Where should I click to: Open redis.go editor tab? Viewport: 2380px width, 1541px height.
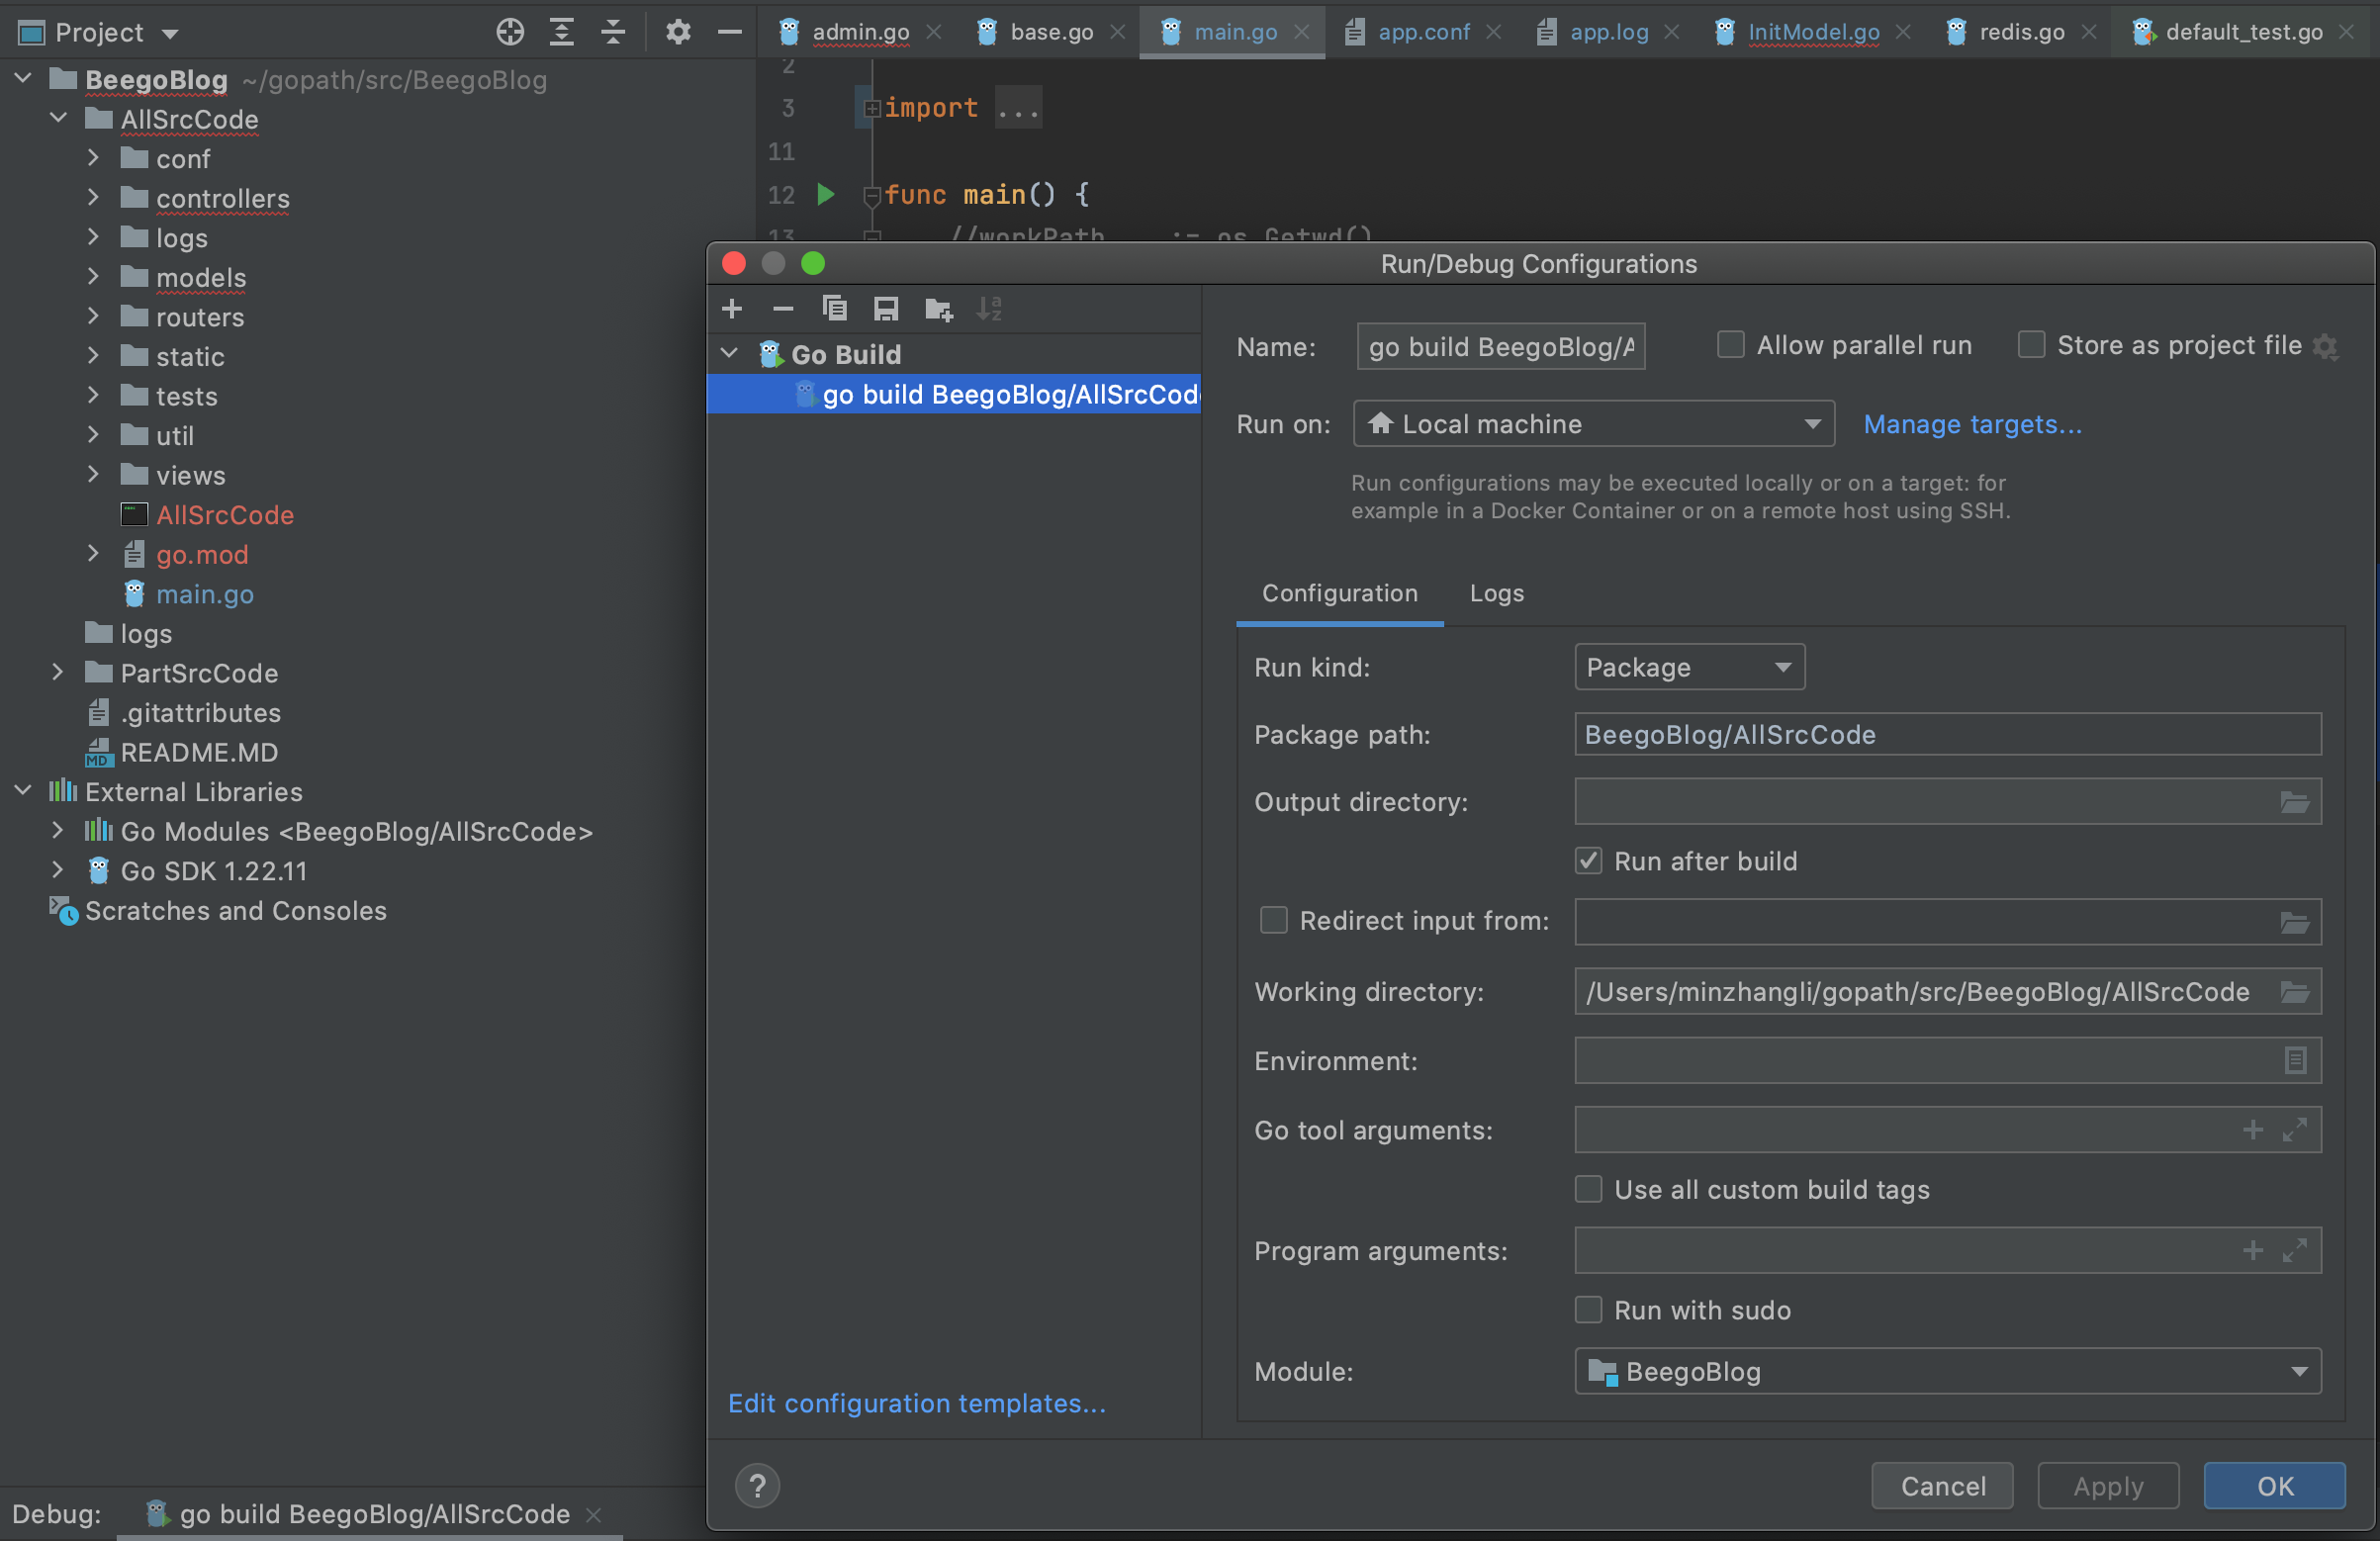pos(2021,32)
